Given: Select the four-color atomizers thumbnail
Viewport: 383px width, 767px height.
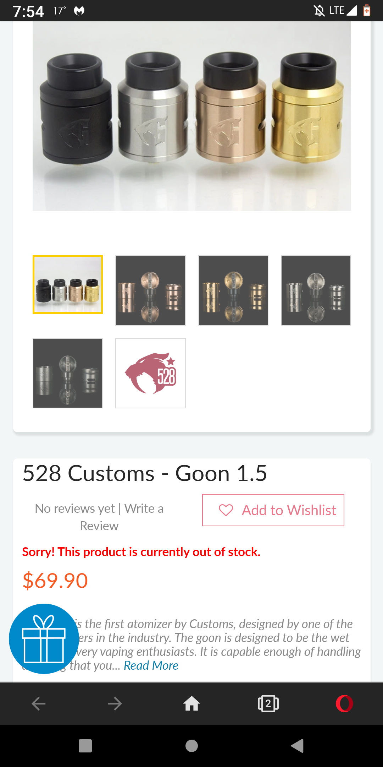Looking at the screenshot, I should pos(68,284).
